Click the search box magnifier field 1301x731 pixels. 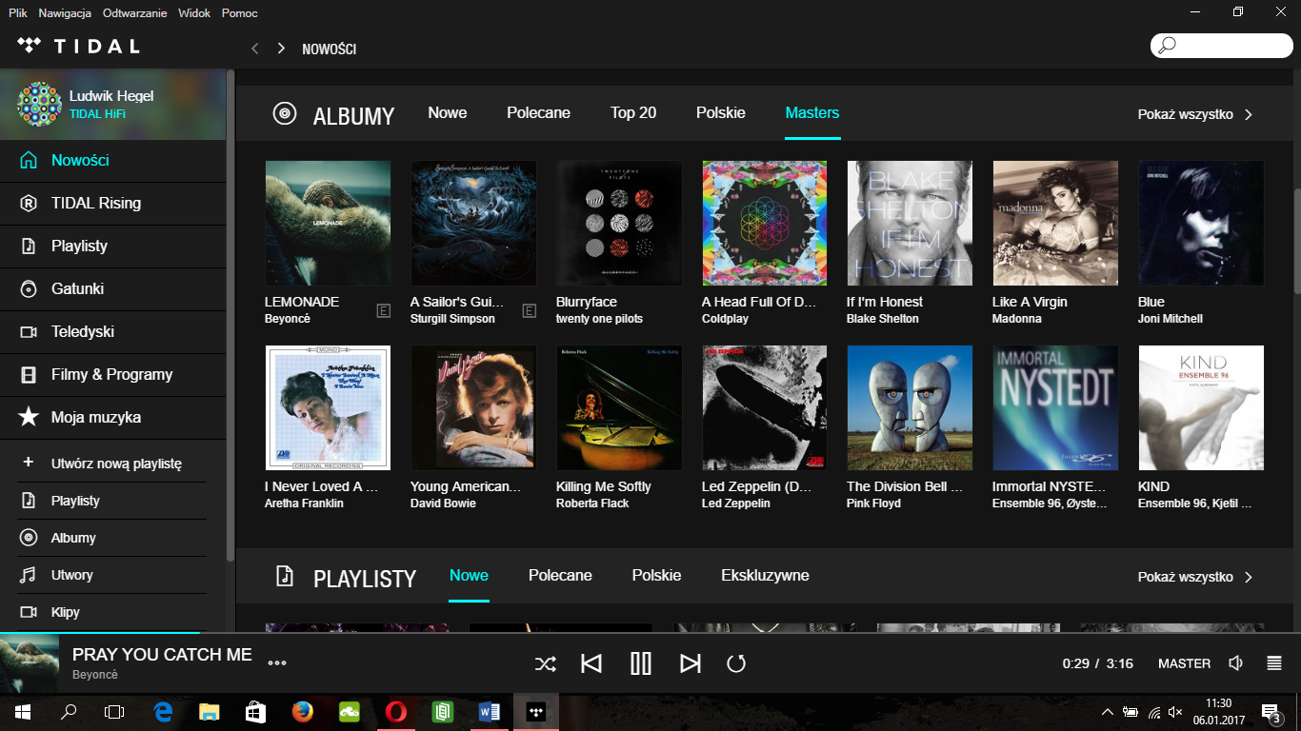pyautogui.click(x=1222, y=46)
